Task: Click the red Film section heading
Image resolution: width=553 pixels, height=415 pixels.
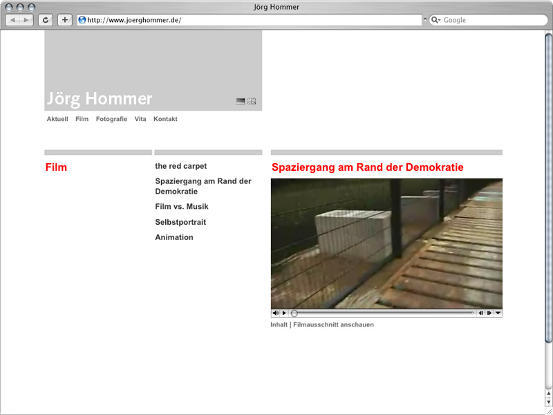Action: tap(56, 167)
